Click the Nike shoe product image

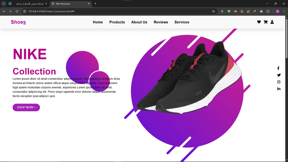189,78
